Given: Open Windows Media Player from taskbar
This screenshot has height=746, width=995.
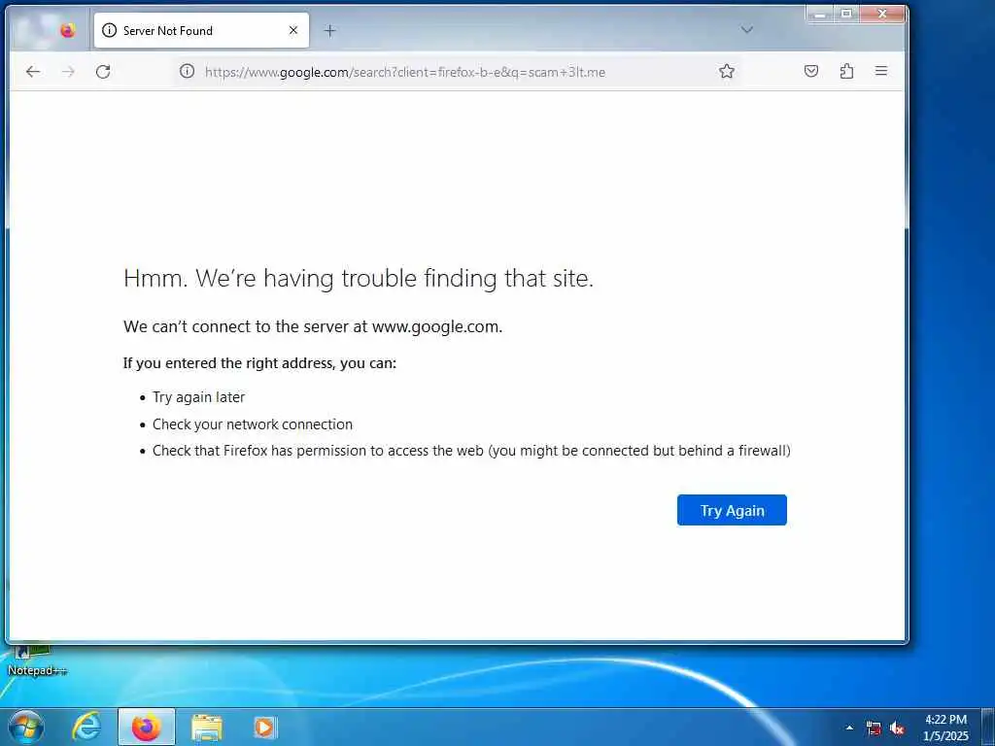Looking at the screenshot, I should pyautogui.click(x=264, y=728).
